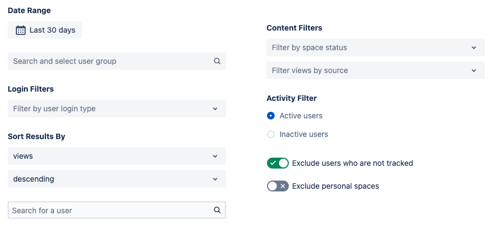Click the X on the personal spaces toggle
The height and width of the screenshot is (234, 493).
[x=283, y=186]
